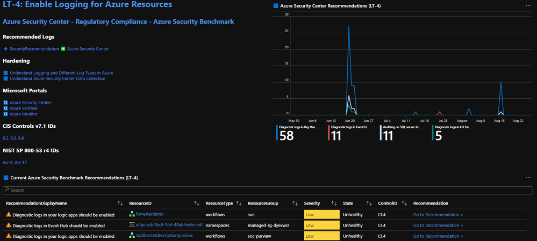
Task: Go to Recommendation for forresterdemo row
Action: click(x=438, y=215)
